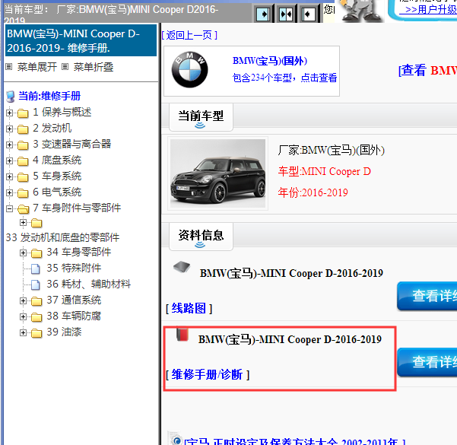Click 菜单折叠 to collapse all menus

[94, 67]
